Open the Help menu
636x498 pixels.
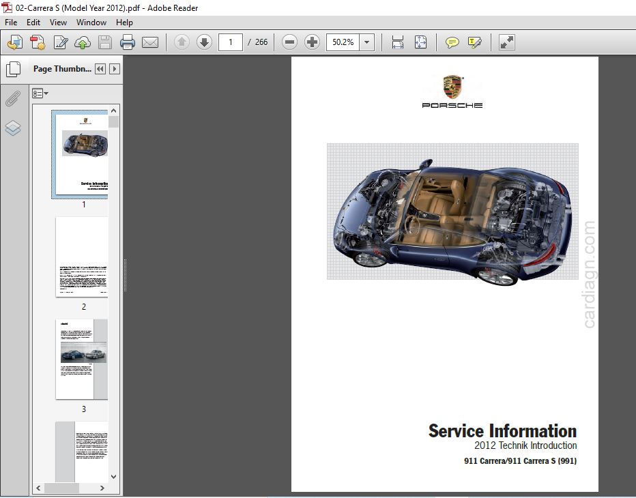coord(124,23)
